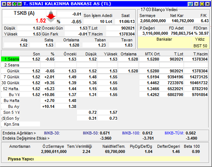Click the IMKB-100 index link

(131, 133)
